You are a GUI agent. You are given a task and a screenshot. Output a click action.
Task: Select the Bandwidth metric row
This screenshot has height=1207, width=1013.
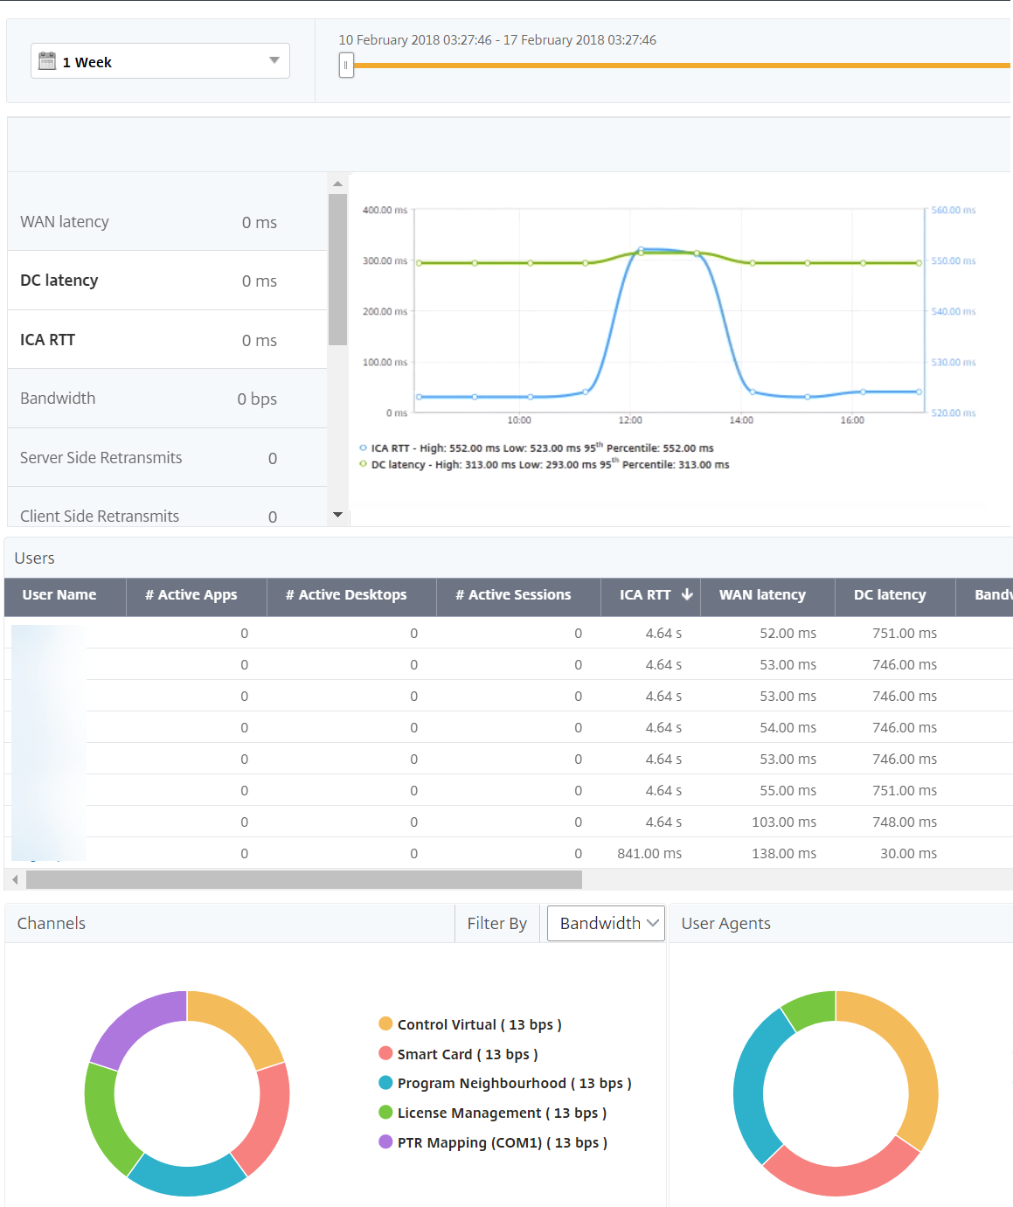point(167,399)
